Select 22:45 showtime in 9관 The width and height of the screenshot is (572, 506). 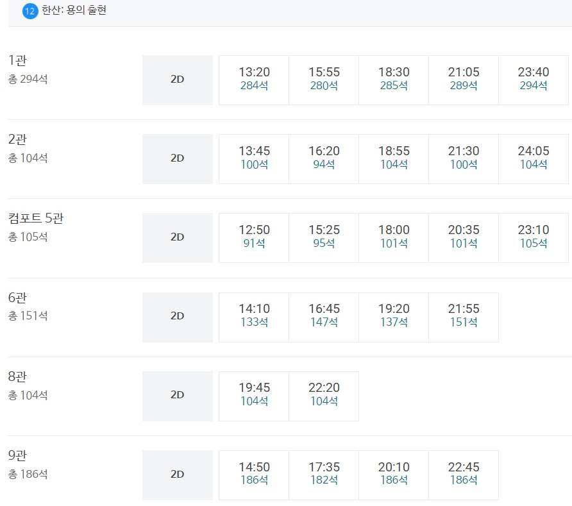coord(464,475)
